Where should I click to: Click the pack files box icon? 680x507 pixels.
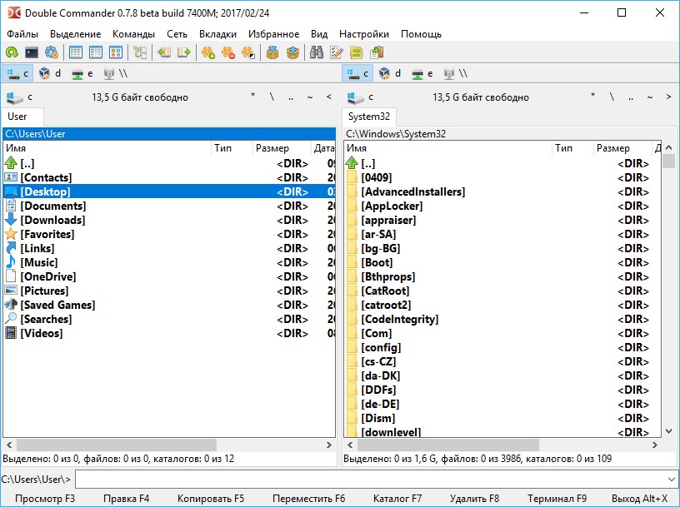(272, 52)
